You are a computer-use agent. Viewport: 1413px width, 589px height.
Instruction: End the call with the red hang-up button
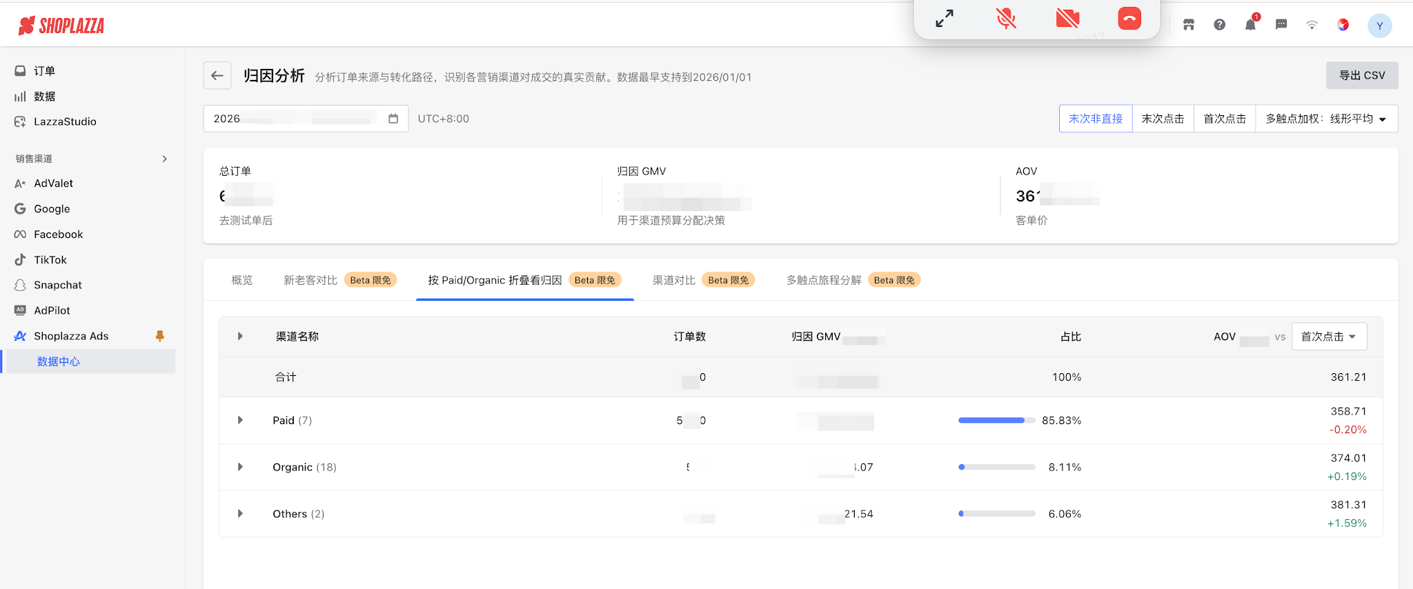(x=1129, y=19)
